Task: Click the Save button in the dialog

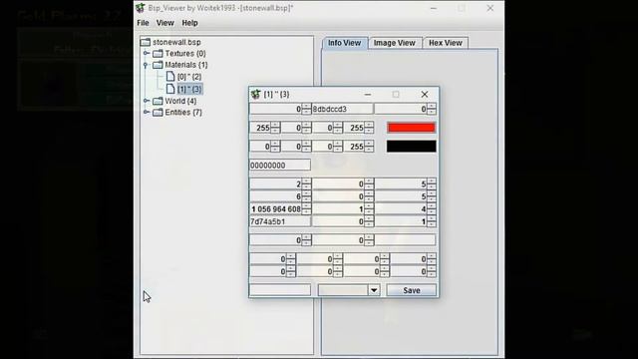Action: [x=412, y=290]
